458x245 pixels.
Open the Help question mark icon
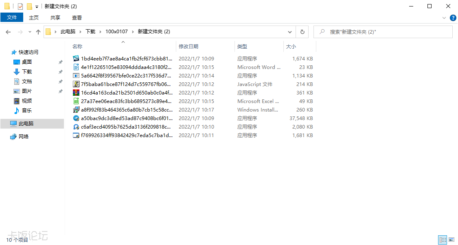coord(453,18)
